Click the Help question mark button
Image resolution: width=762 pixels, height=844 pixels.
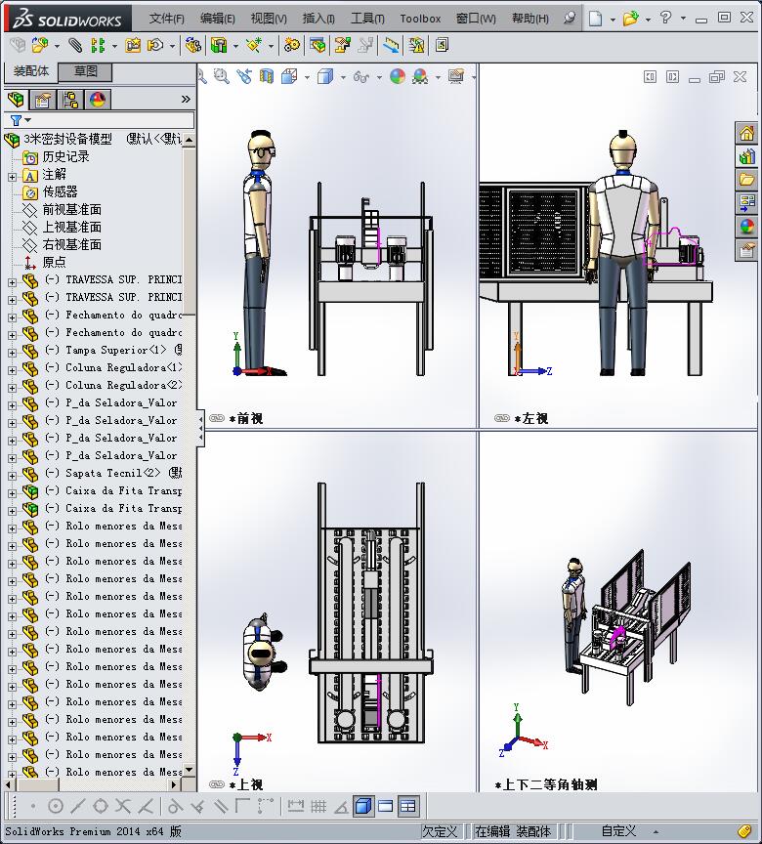click(x=665, y=18)
